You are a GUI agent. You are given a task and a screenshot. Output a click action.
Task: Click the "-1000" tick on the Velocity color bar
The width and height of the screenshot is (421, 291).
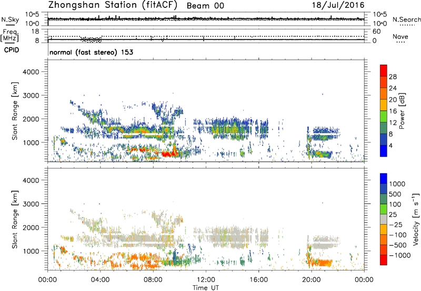coord(399,255)
